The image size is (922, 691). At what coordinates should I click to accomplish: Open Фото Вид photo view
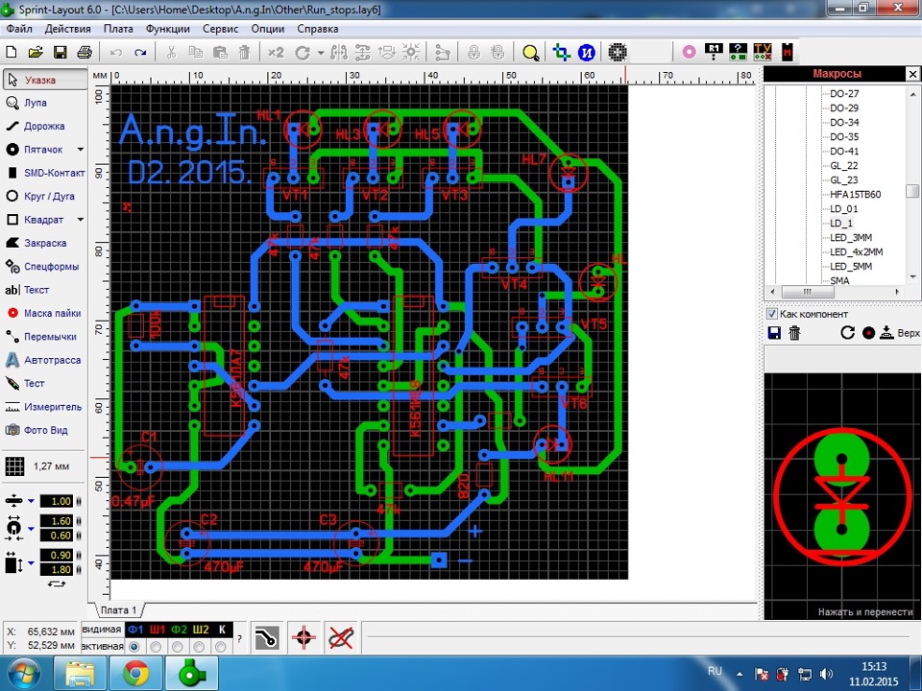click(45, 430)
